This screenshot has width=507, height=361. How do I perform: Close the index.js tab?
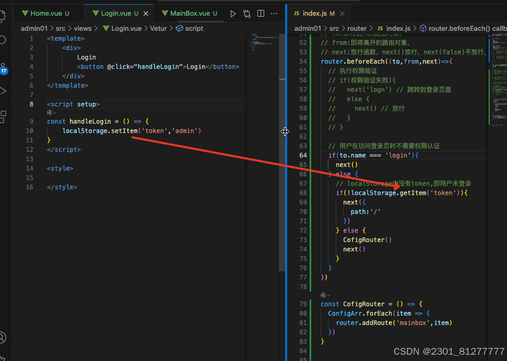(x=342, y=14)
